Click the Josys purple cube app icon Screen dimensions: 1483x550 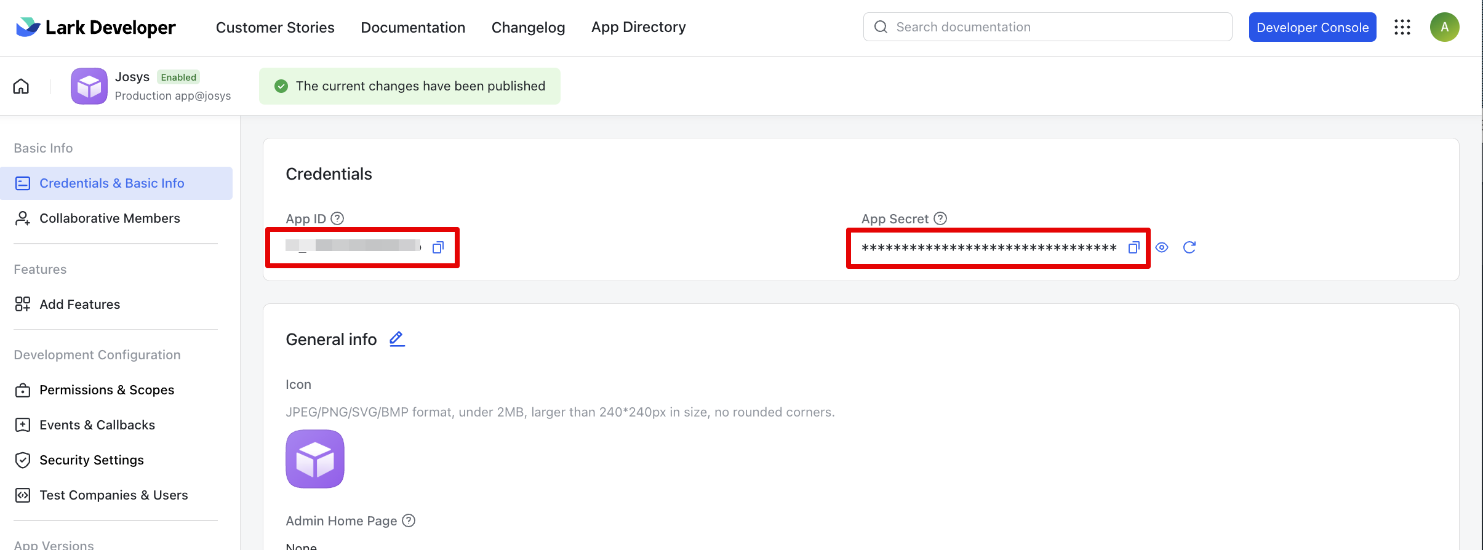point(89,86)
